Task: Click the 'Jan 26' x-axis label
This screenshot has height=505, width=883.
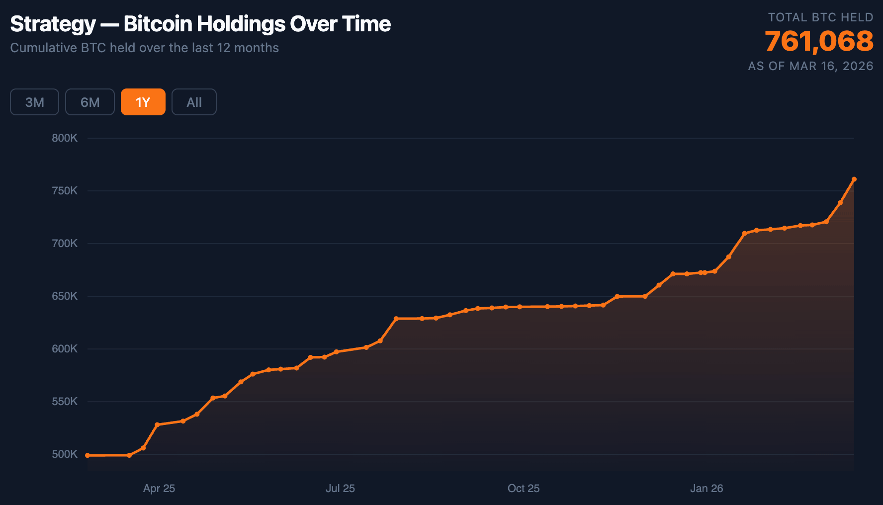Action: click(x=706, y=488)
